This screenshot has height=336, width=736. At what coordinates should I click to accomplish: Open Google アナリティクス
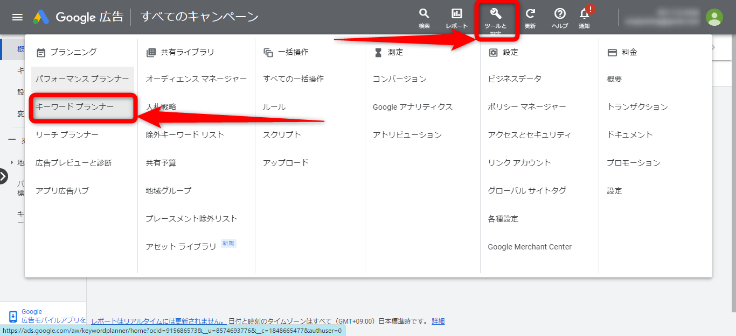413,107
